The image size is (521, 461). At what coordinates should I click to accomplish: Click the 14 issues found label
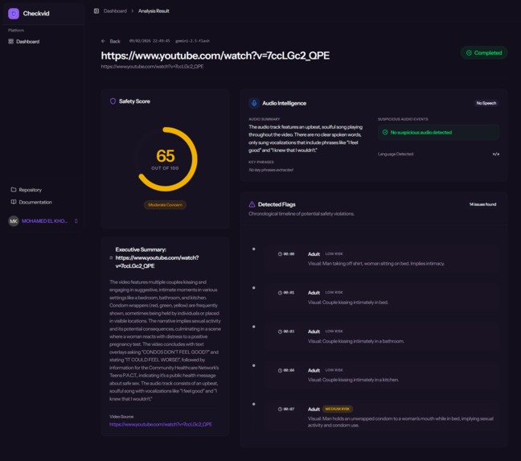point(482,204)
